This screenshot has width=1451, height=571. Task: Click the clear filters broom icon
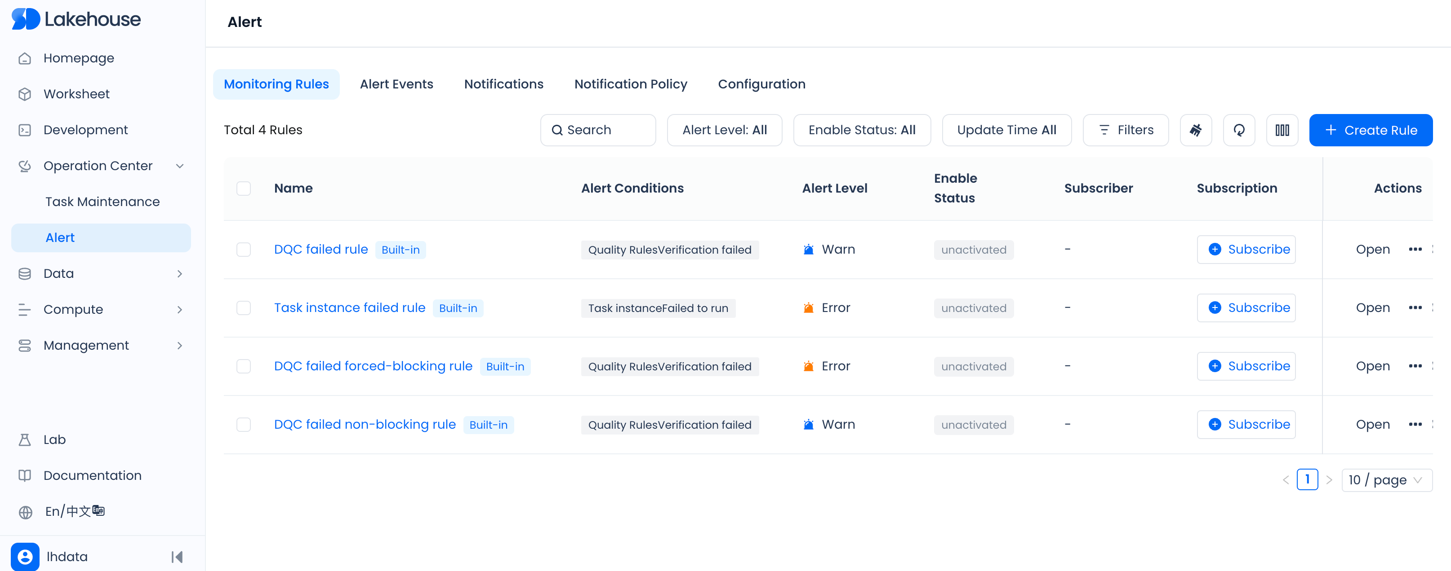(x=1195, y=130)
